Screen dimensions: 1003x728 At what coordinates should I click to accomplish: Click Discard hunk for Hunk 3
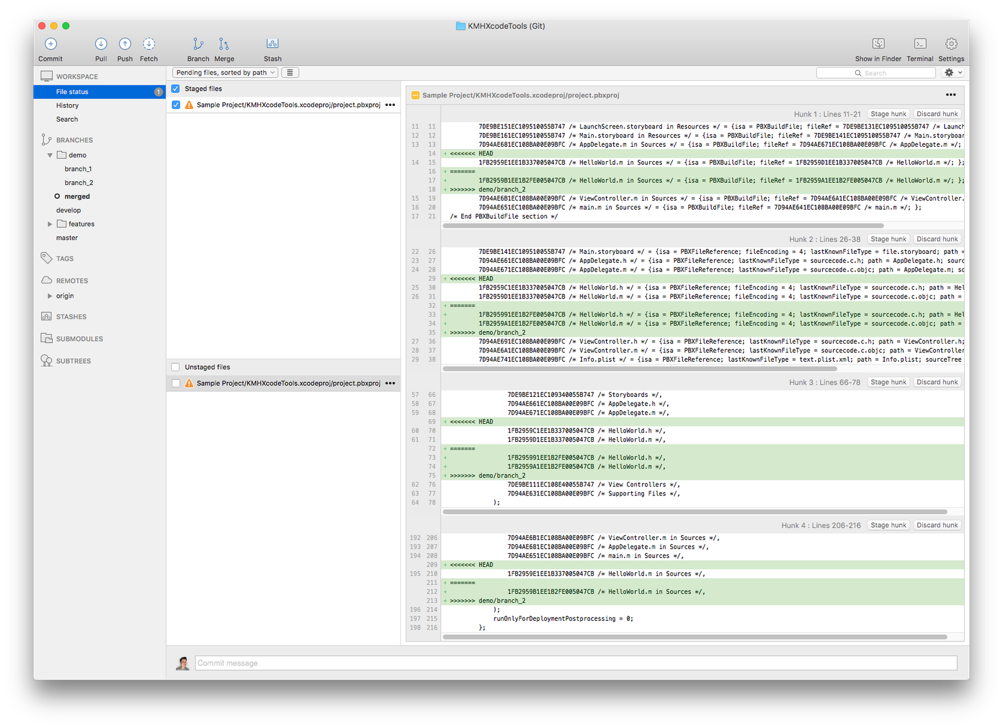tap(937, 382)
